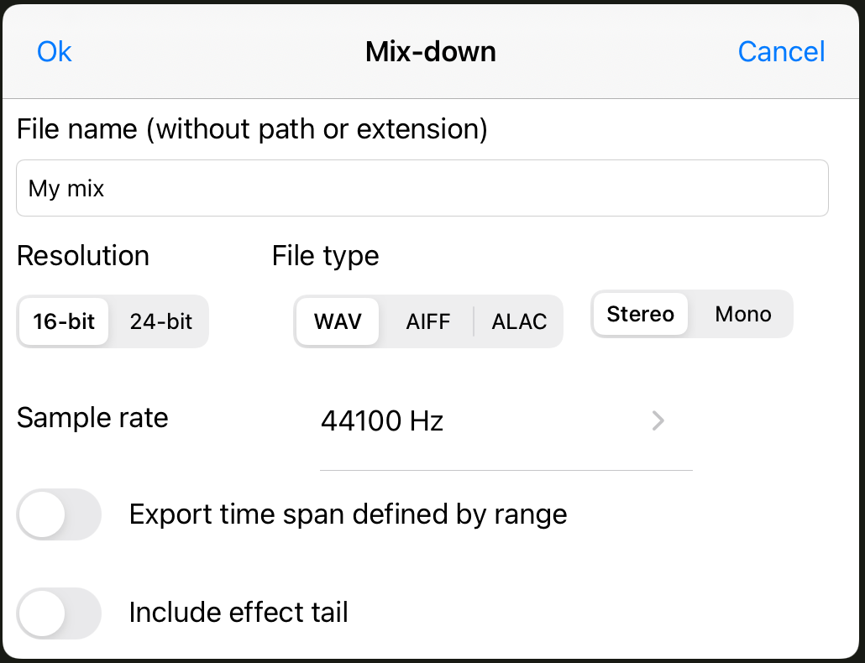Turn on the Include effect tail switch
The image size is (865, 663).
click(x=60, y=613)
